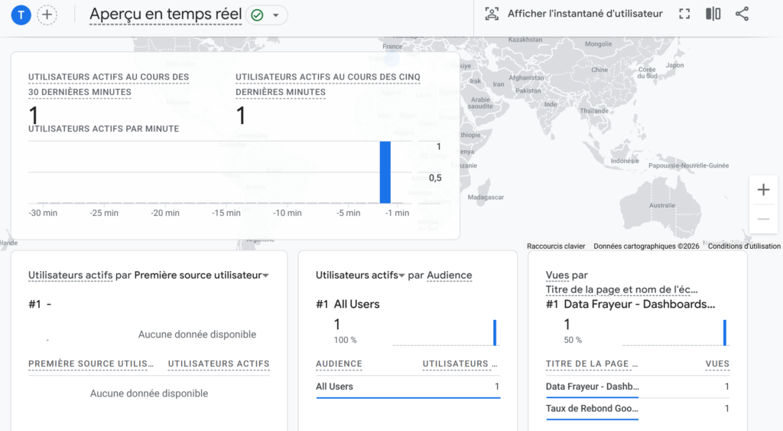Open Conditions d'utilisation link
783x431 pixels.
tap(743, 247)
